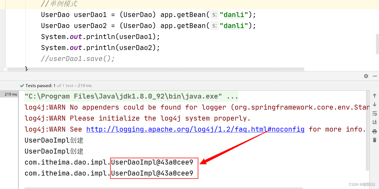Screen dimensions: 379x189
Task: Click the last UserDaoImpl@43a0cee9 output line
Action: click(109, 173)
